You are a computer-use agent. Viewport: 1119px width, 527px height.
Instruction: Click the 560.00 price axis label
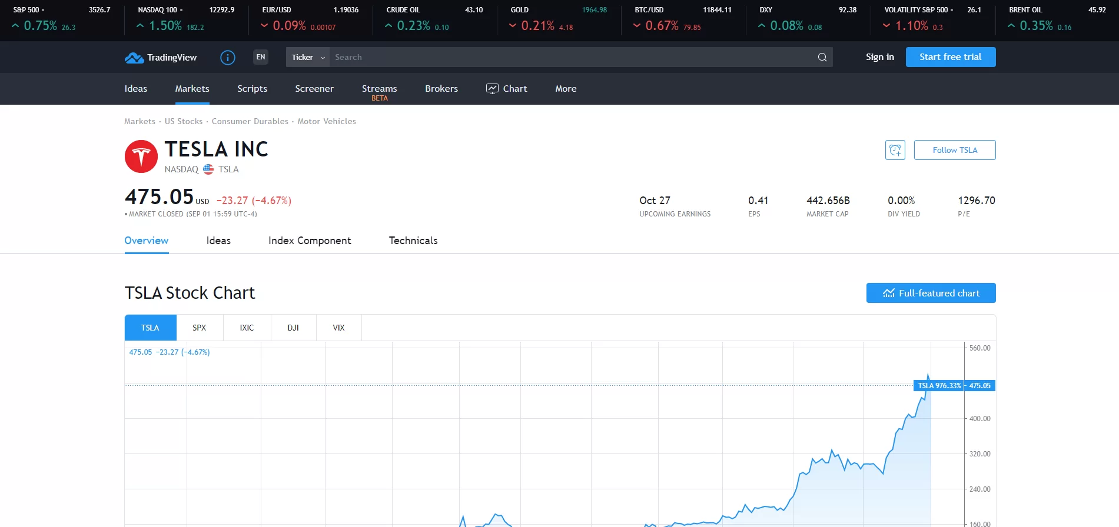[979, 348]
